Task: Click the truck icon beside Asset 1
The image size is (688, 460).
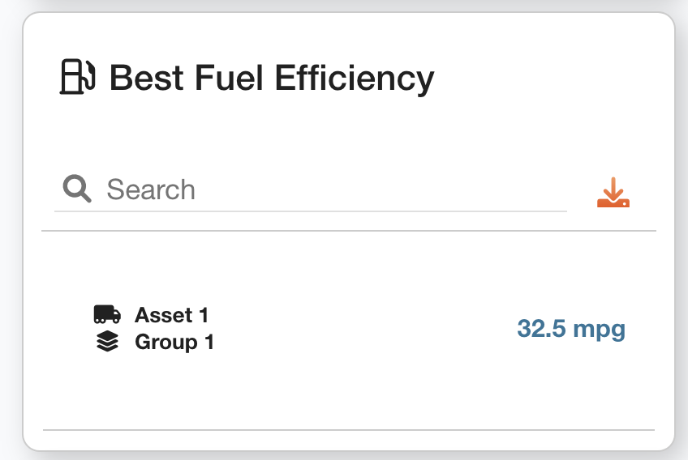Action: pos(107,314)
